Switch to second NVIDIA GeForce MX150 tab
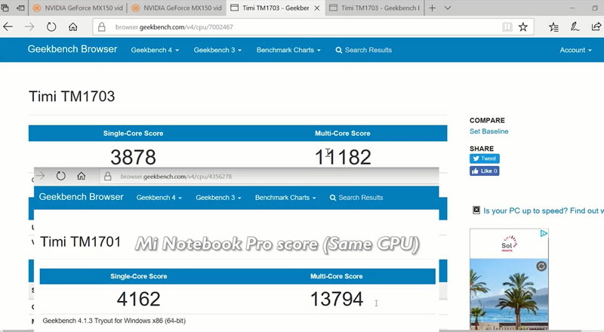The image size is (604, 332). pyautogui.click(x=177, y=8)
